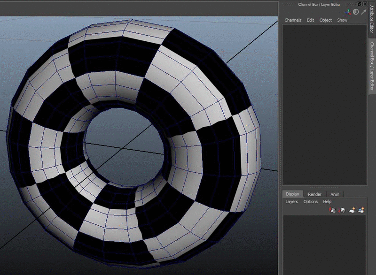This screenshot has height=275, width=376.
Task: Open the Channels menu
Action: coord(293,20)
